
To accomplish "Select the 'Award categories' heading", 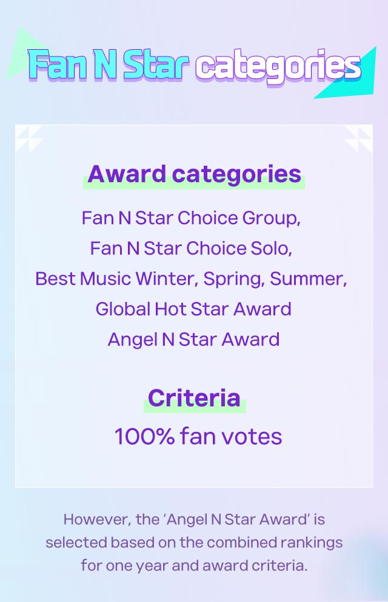I will pyautogui.click(x=194, y=174).
